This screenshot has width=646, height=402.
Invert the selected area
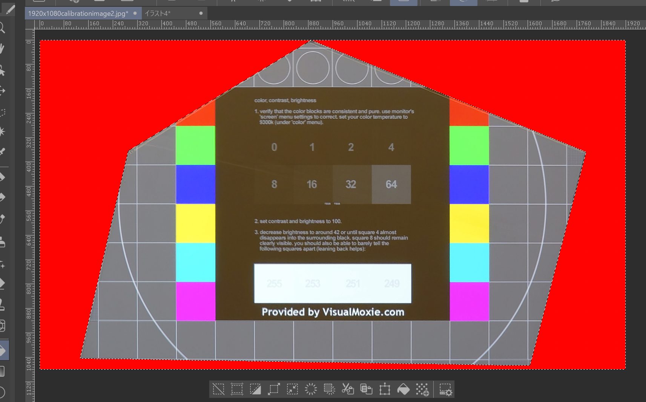click(x=255, y=389)
